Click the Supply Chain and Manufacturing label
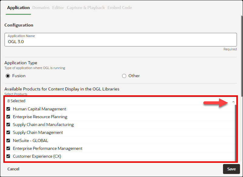The height and width of the screenshot is (177, 243). (x=43, y=125)
